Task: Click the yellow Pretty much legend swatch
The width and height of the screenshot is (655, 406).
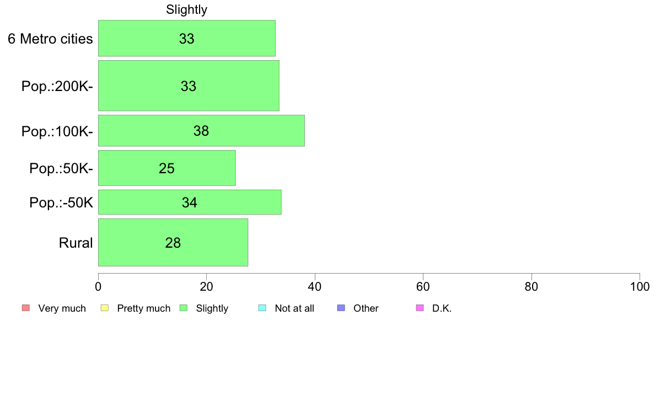Action: pos(105,308)
